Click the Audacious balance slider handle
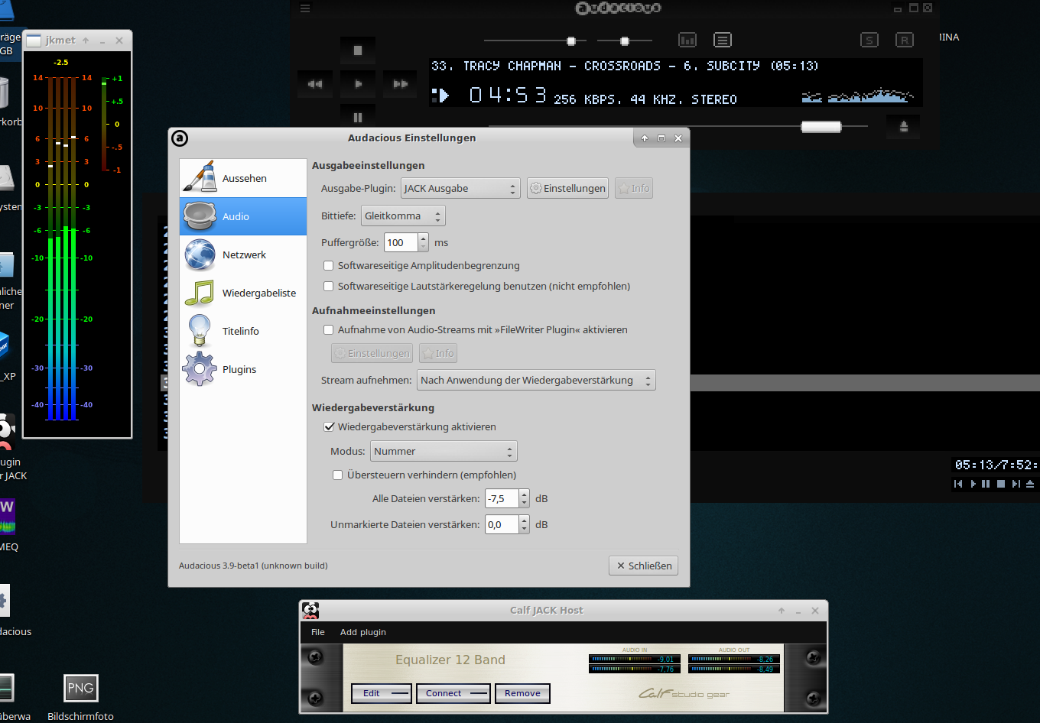1040x723 pixels. (x=625, y=41)
